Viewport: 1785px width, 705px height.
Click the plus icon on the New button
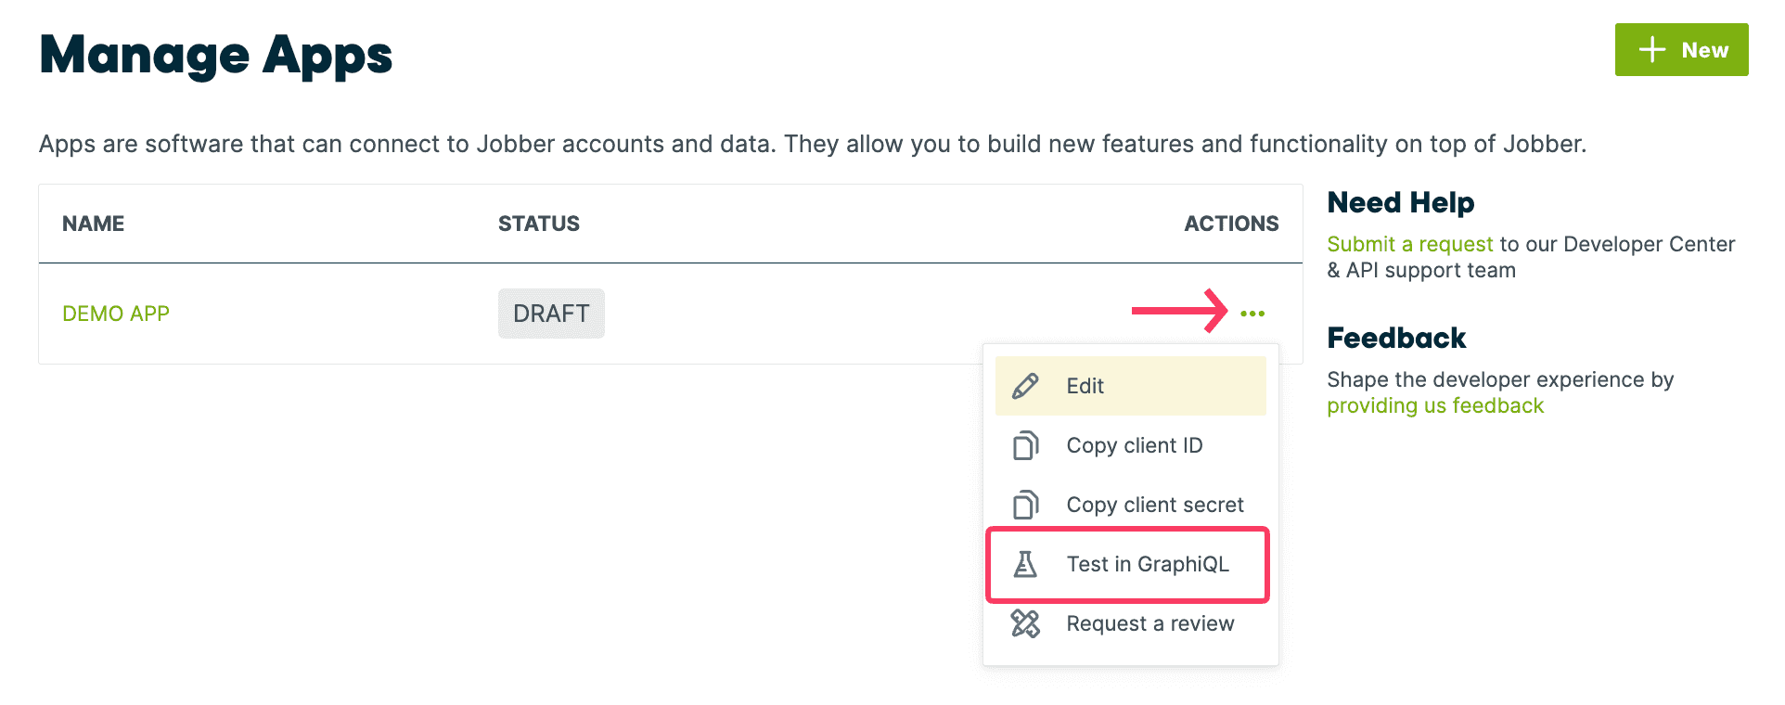(1652, 50)
